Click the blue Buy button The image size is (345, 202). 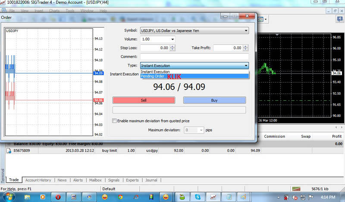214,100
